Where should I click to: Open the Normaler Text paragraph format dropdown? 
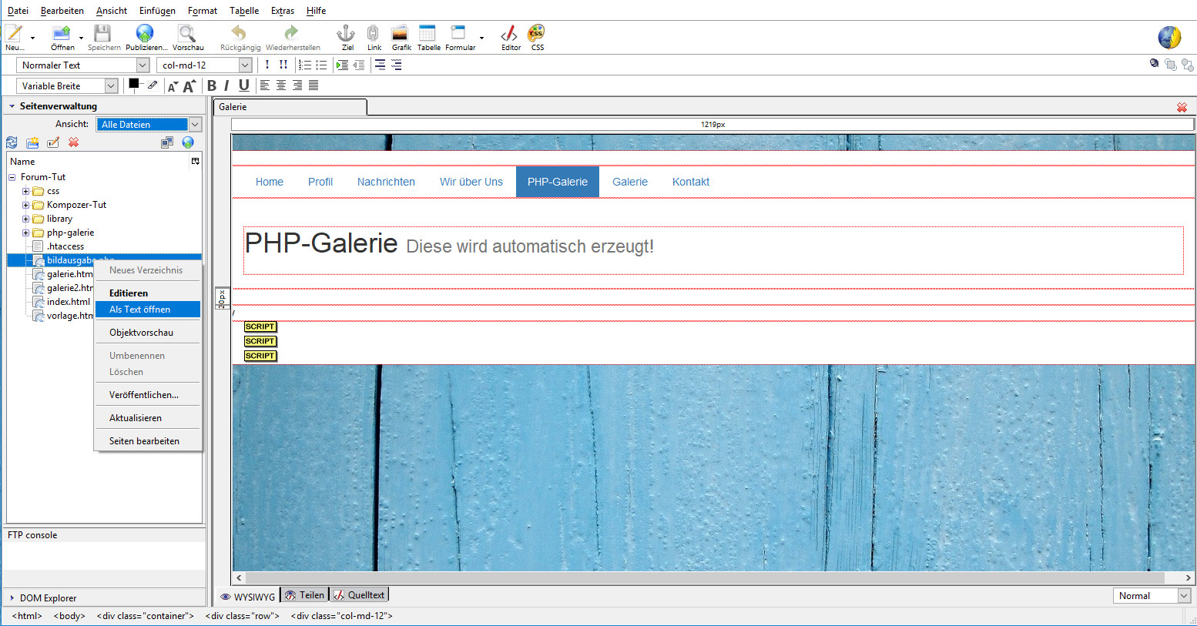coord(83,65)
